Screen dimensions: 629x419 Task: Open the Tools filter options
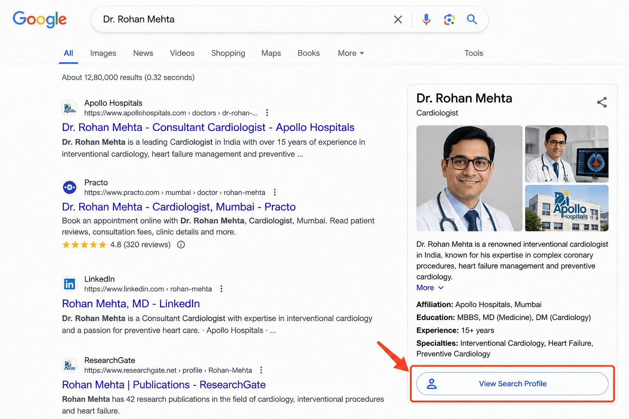click(474, 53)
